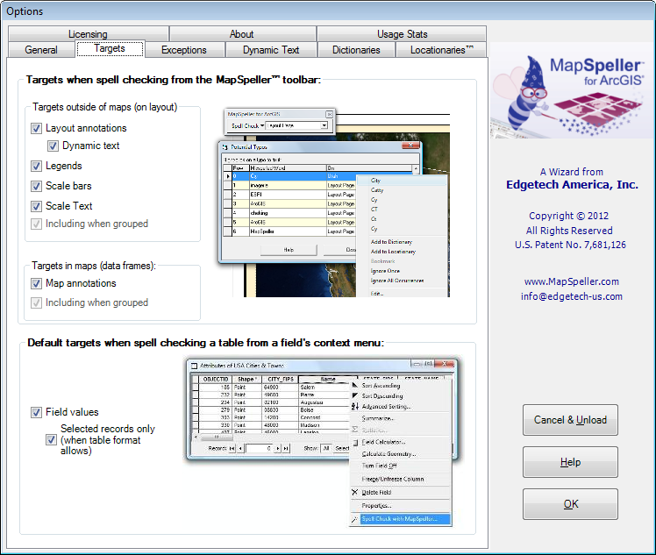
Task: Click the info@edgetech-us.com text
Action: coord(572,296)
